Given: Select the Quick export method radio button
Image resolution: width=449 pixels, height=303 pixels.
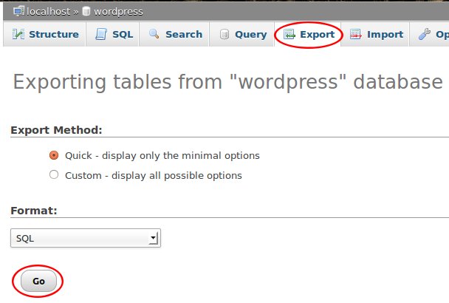Looking at the screenshot, I should coord(54,155).
